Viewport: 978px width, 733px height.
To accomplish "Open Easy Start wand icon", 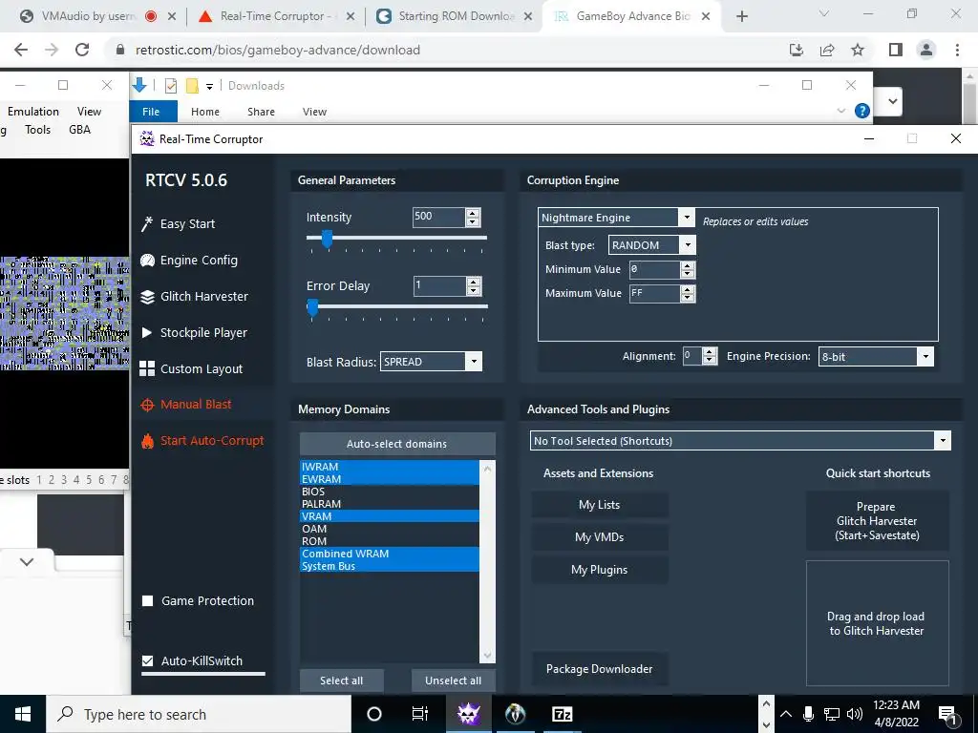I will click(147, 223).
